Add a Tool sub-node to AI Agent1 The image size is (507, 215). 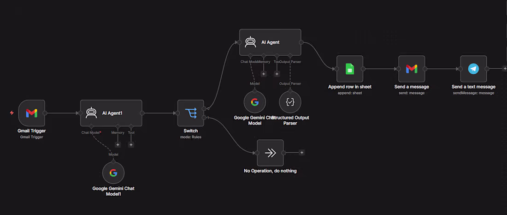[131, 145]
